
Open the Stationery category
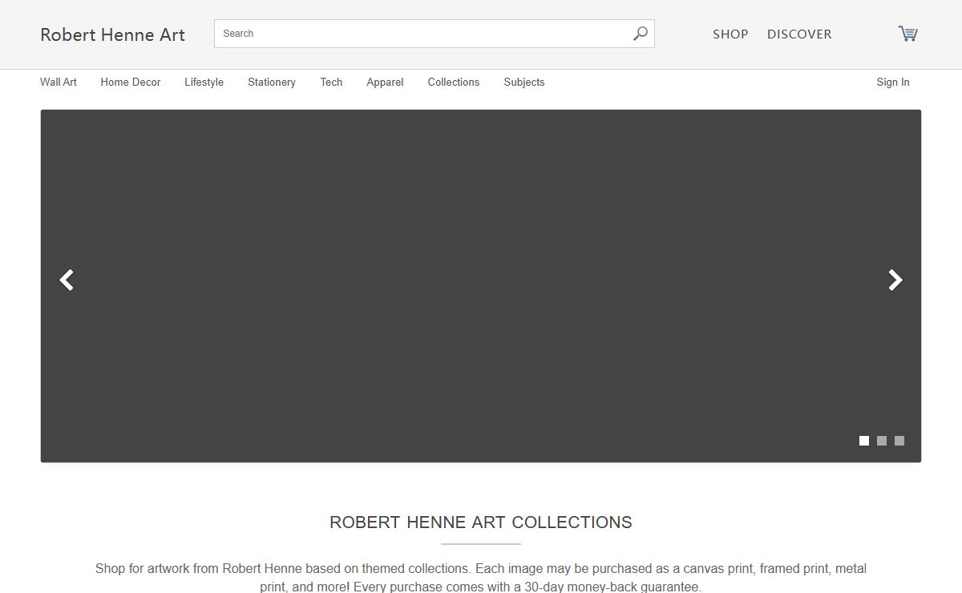272,82
